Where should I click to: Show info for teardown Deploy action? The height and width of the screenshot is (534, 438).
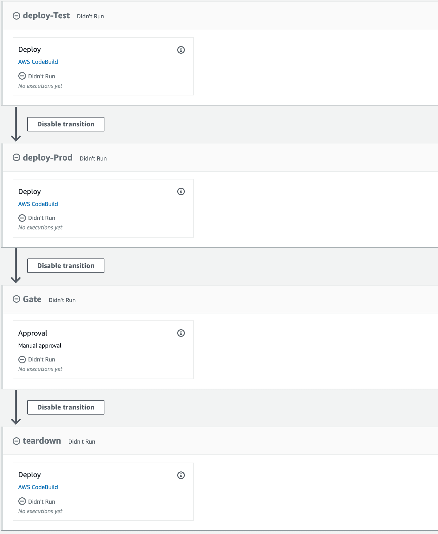coord(181,475)
